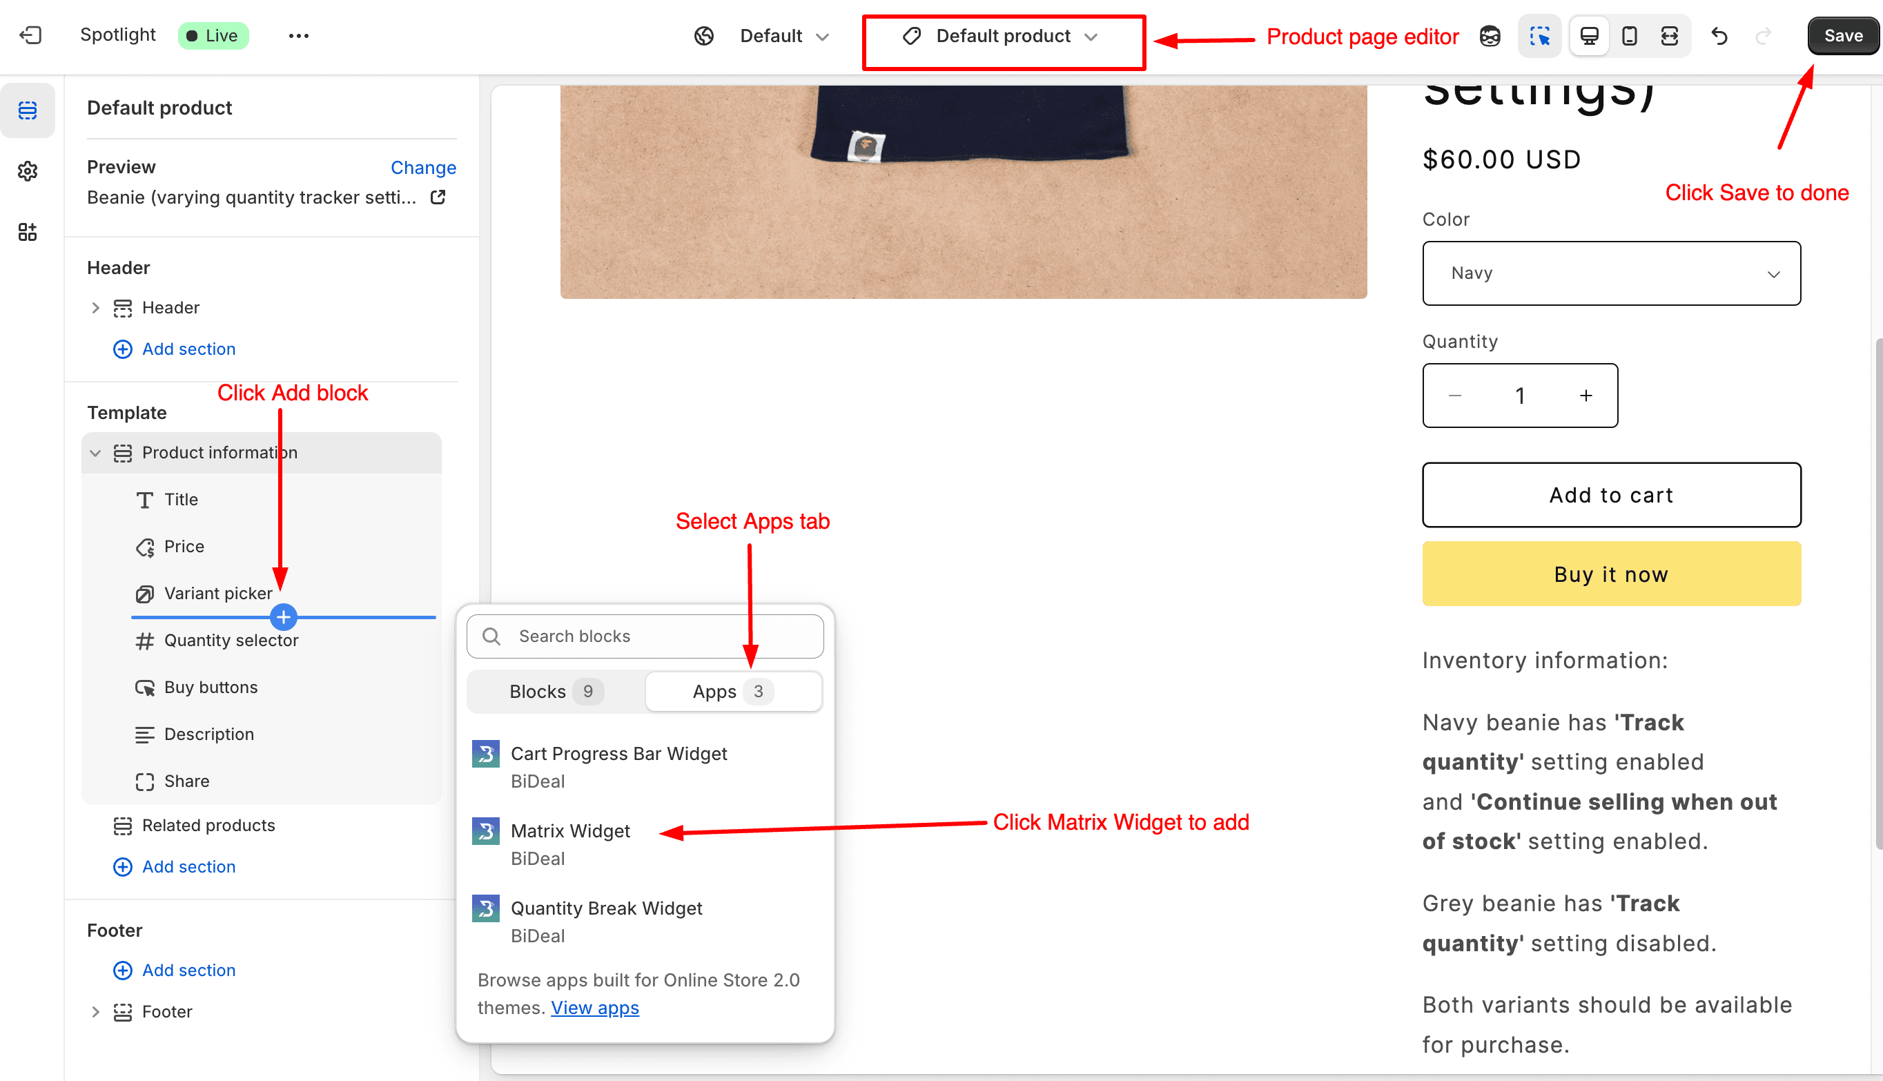Select the Apps tab
The image size is (1883, 1081).
point(733,691)
